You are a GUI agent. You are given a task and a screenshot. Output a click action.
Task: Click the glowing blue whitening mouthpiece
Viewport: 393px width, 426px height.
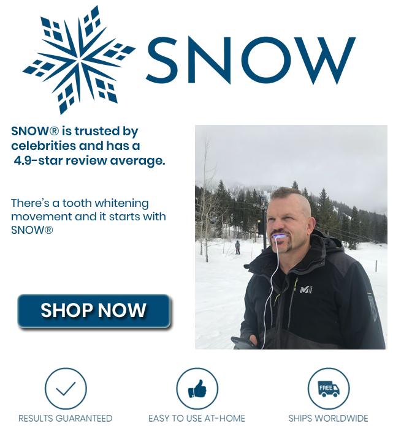point(280,237)
